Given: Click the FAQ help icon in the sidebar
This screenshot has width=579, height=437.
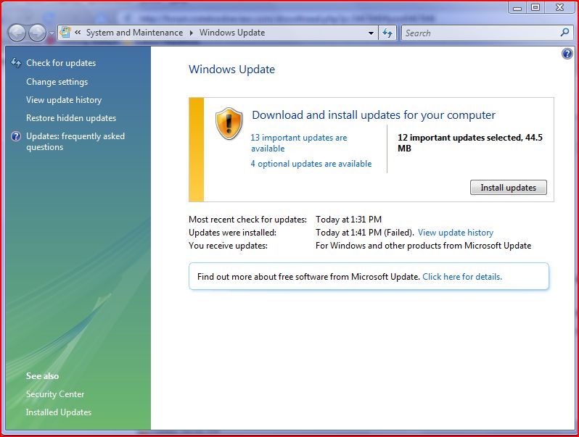Looking at the screenshot, I should [x=16, y=136].
